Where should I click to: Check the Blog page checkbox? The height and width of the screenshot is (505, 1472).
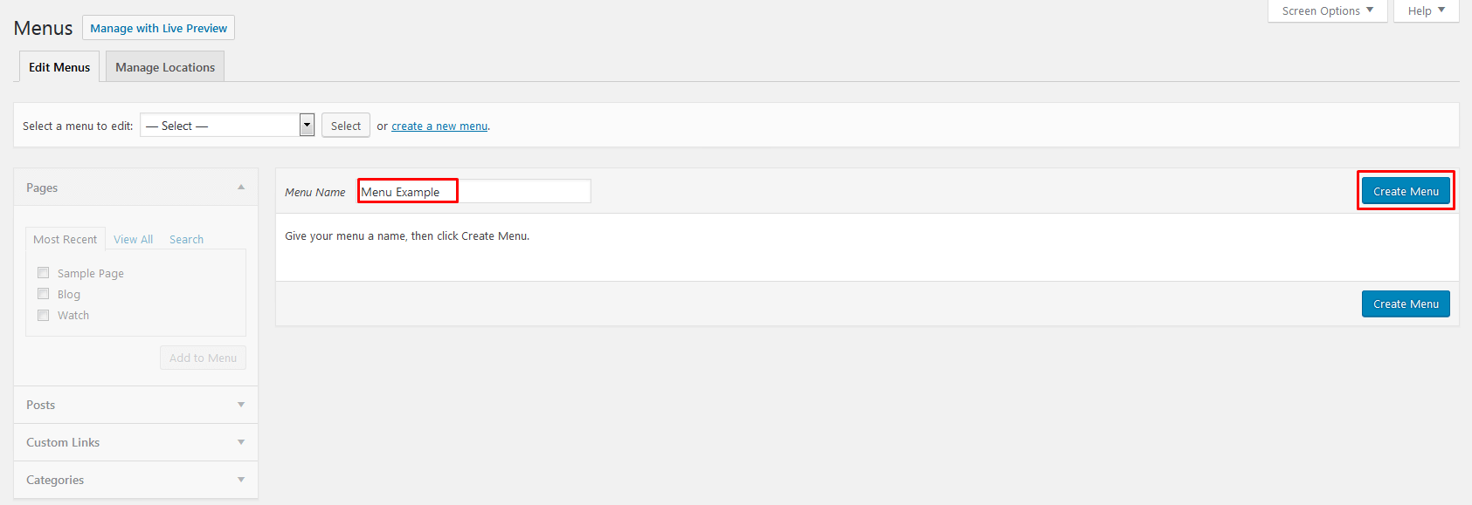pos(44,294)
